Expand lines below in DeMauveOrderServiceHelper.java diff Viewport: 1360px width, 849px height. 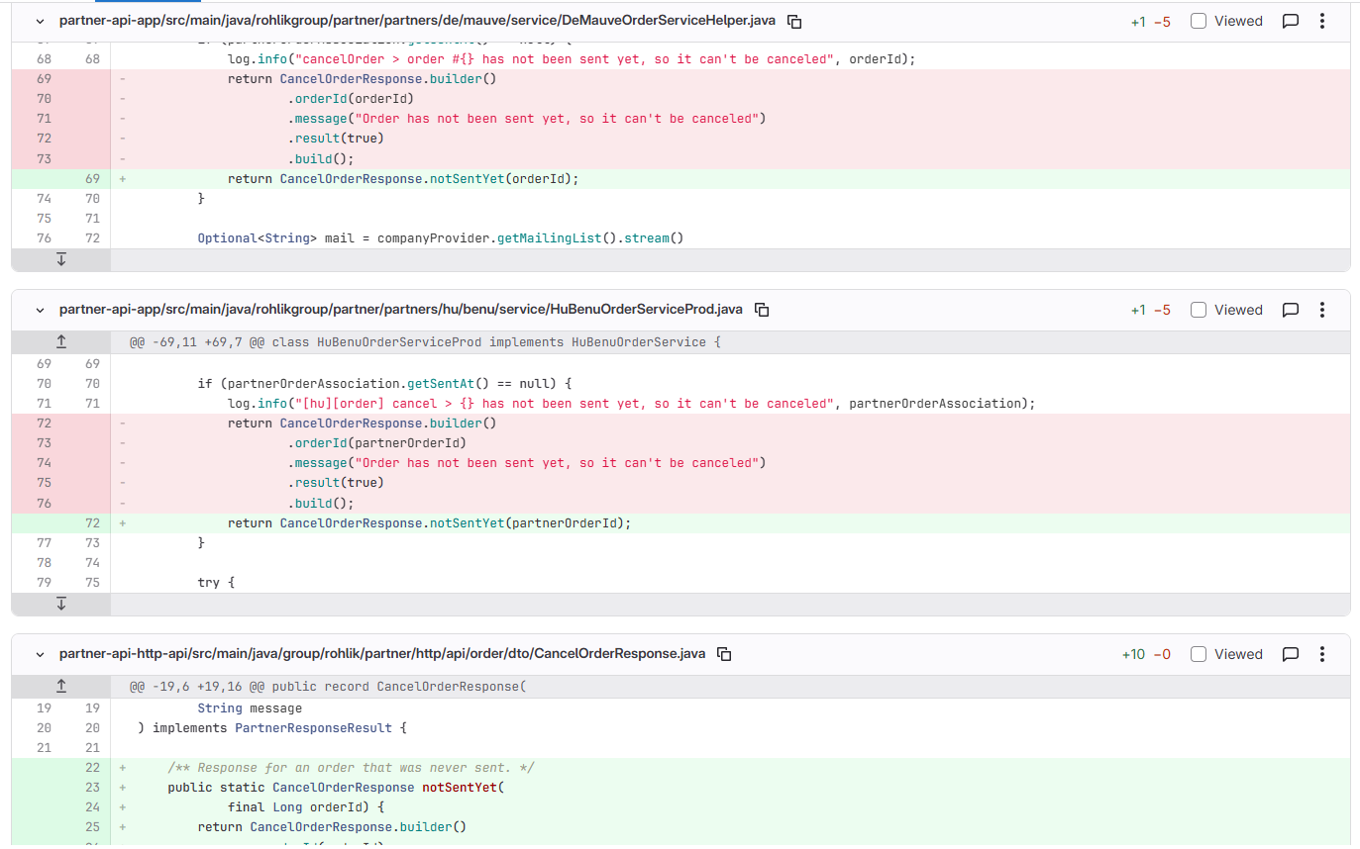click(x=61, y=259)
